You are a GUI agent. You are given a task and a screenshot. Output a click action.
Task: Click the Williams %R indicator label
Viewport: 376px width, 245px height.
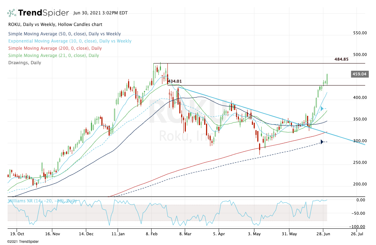pos(43,201)
